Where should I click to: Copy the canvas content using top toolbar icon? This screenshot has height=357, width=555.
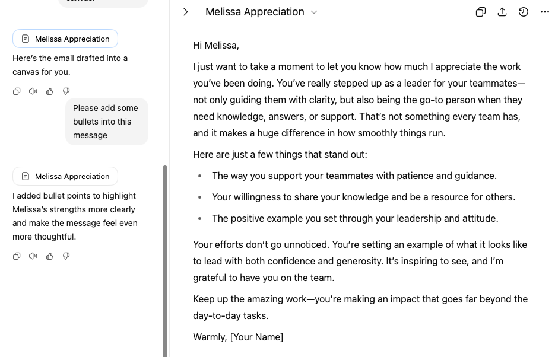pos(481,12)
